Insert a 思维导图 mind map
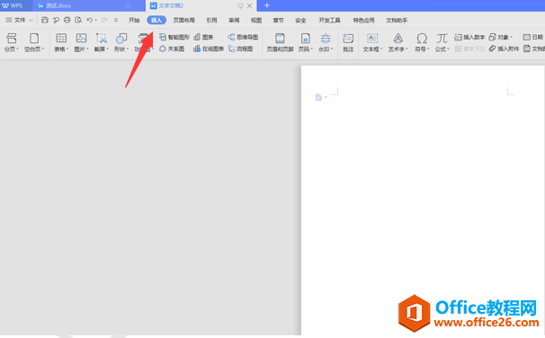Viewport: 545px width, 338px height. [243, 37]
